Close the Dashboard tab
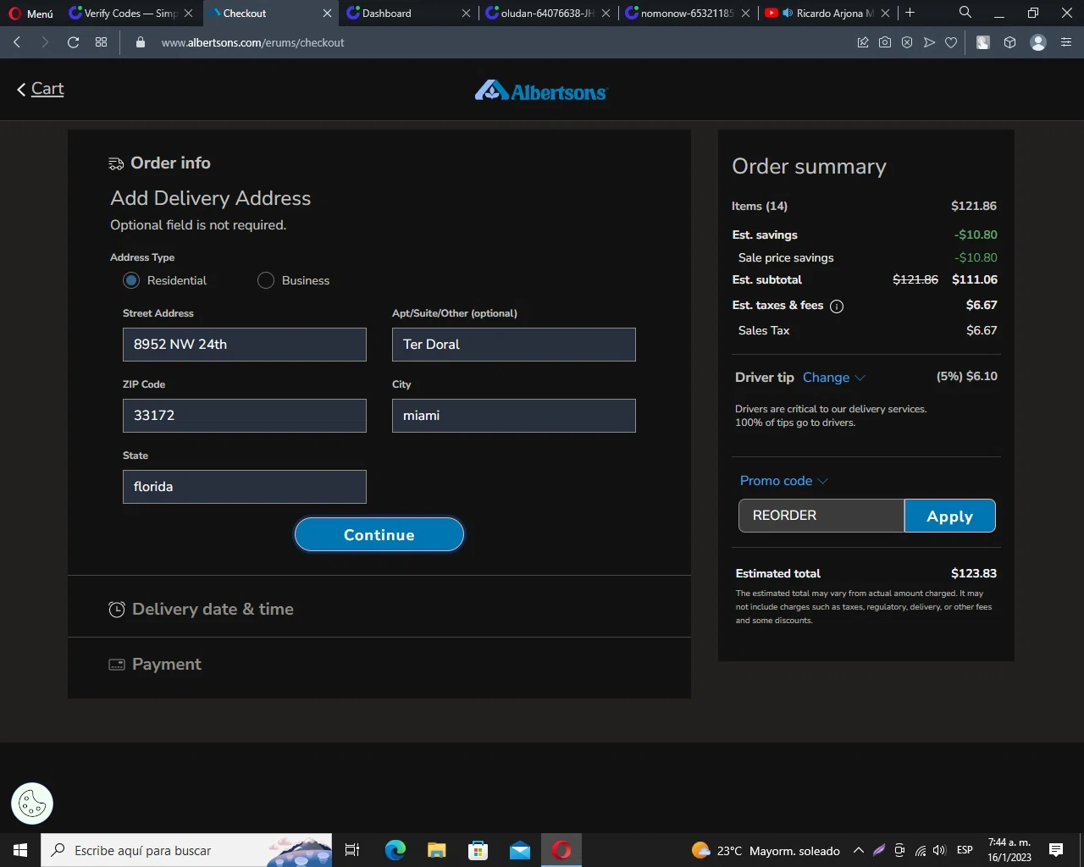 pyautogui.click(x=466, y=14)
